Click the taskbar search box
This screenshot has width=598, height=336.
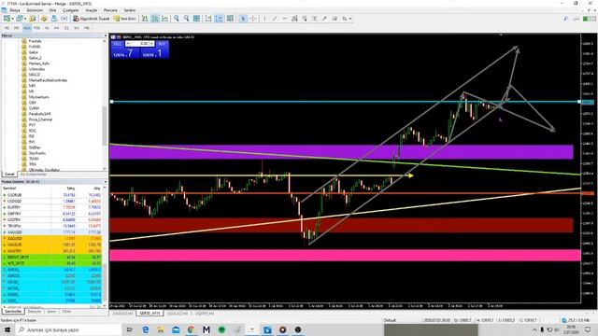coord(68,329)
